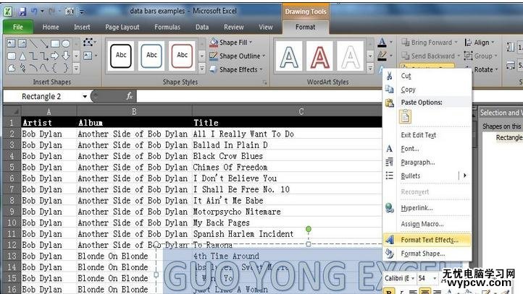The width and height of the screenshot is (523, 294).
Task: Click the Undo icon in quick access toolbar
Action: click(34, 12)
